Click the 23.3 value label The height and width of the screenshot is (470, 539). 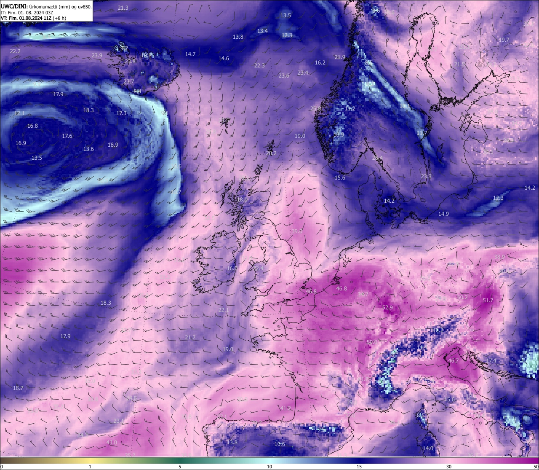426,177
